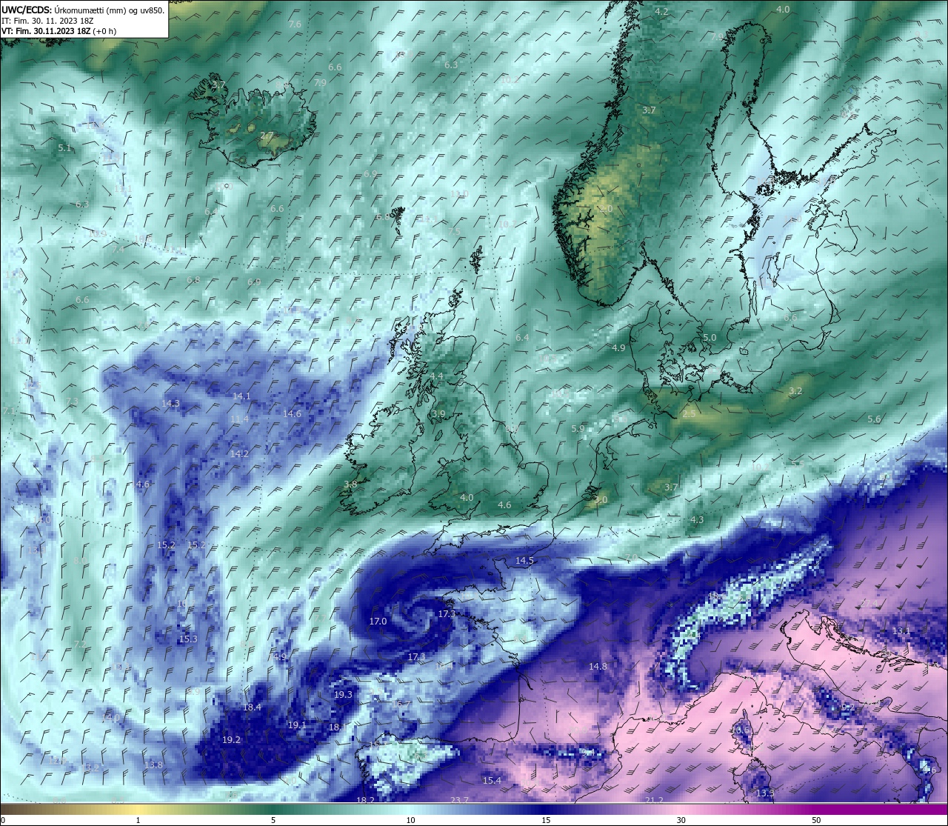The width and height of the screenshot is (948, 826).
Task: Click the 2.7 value over Iceland
Action: 267,136
